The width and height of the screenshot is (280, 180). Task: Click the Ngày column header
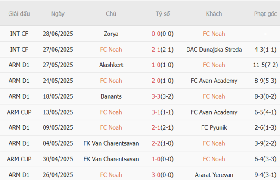click(x=58, y=14)
